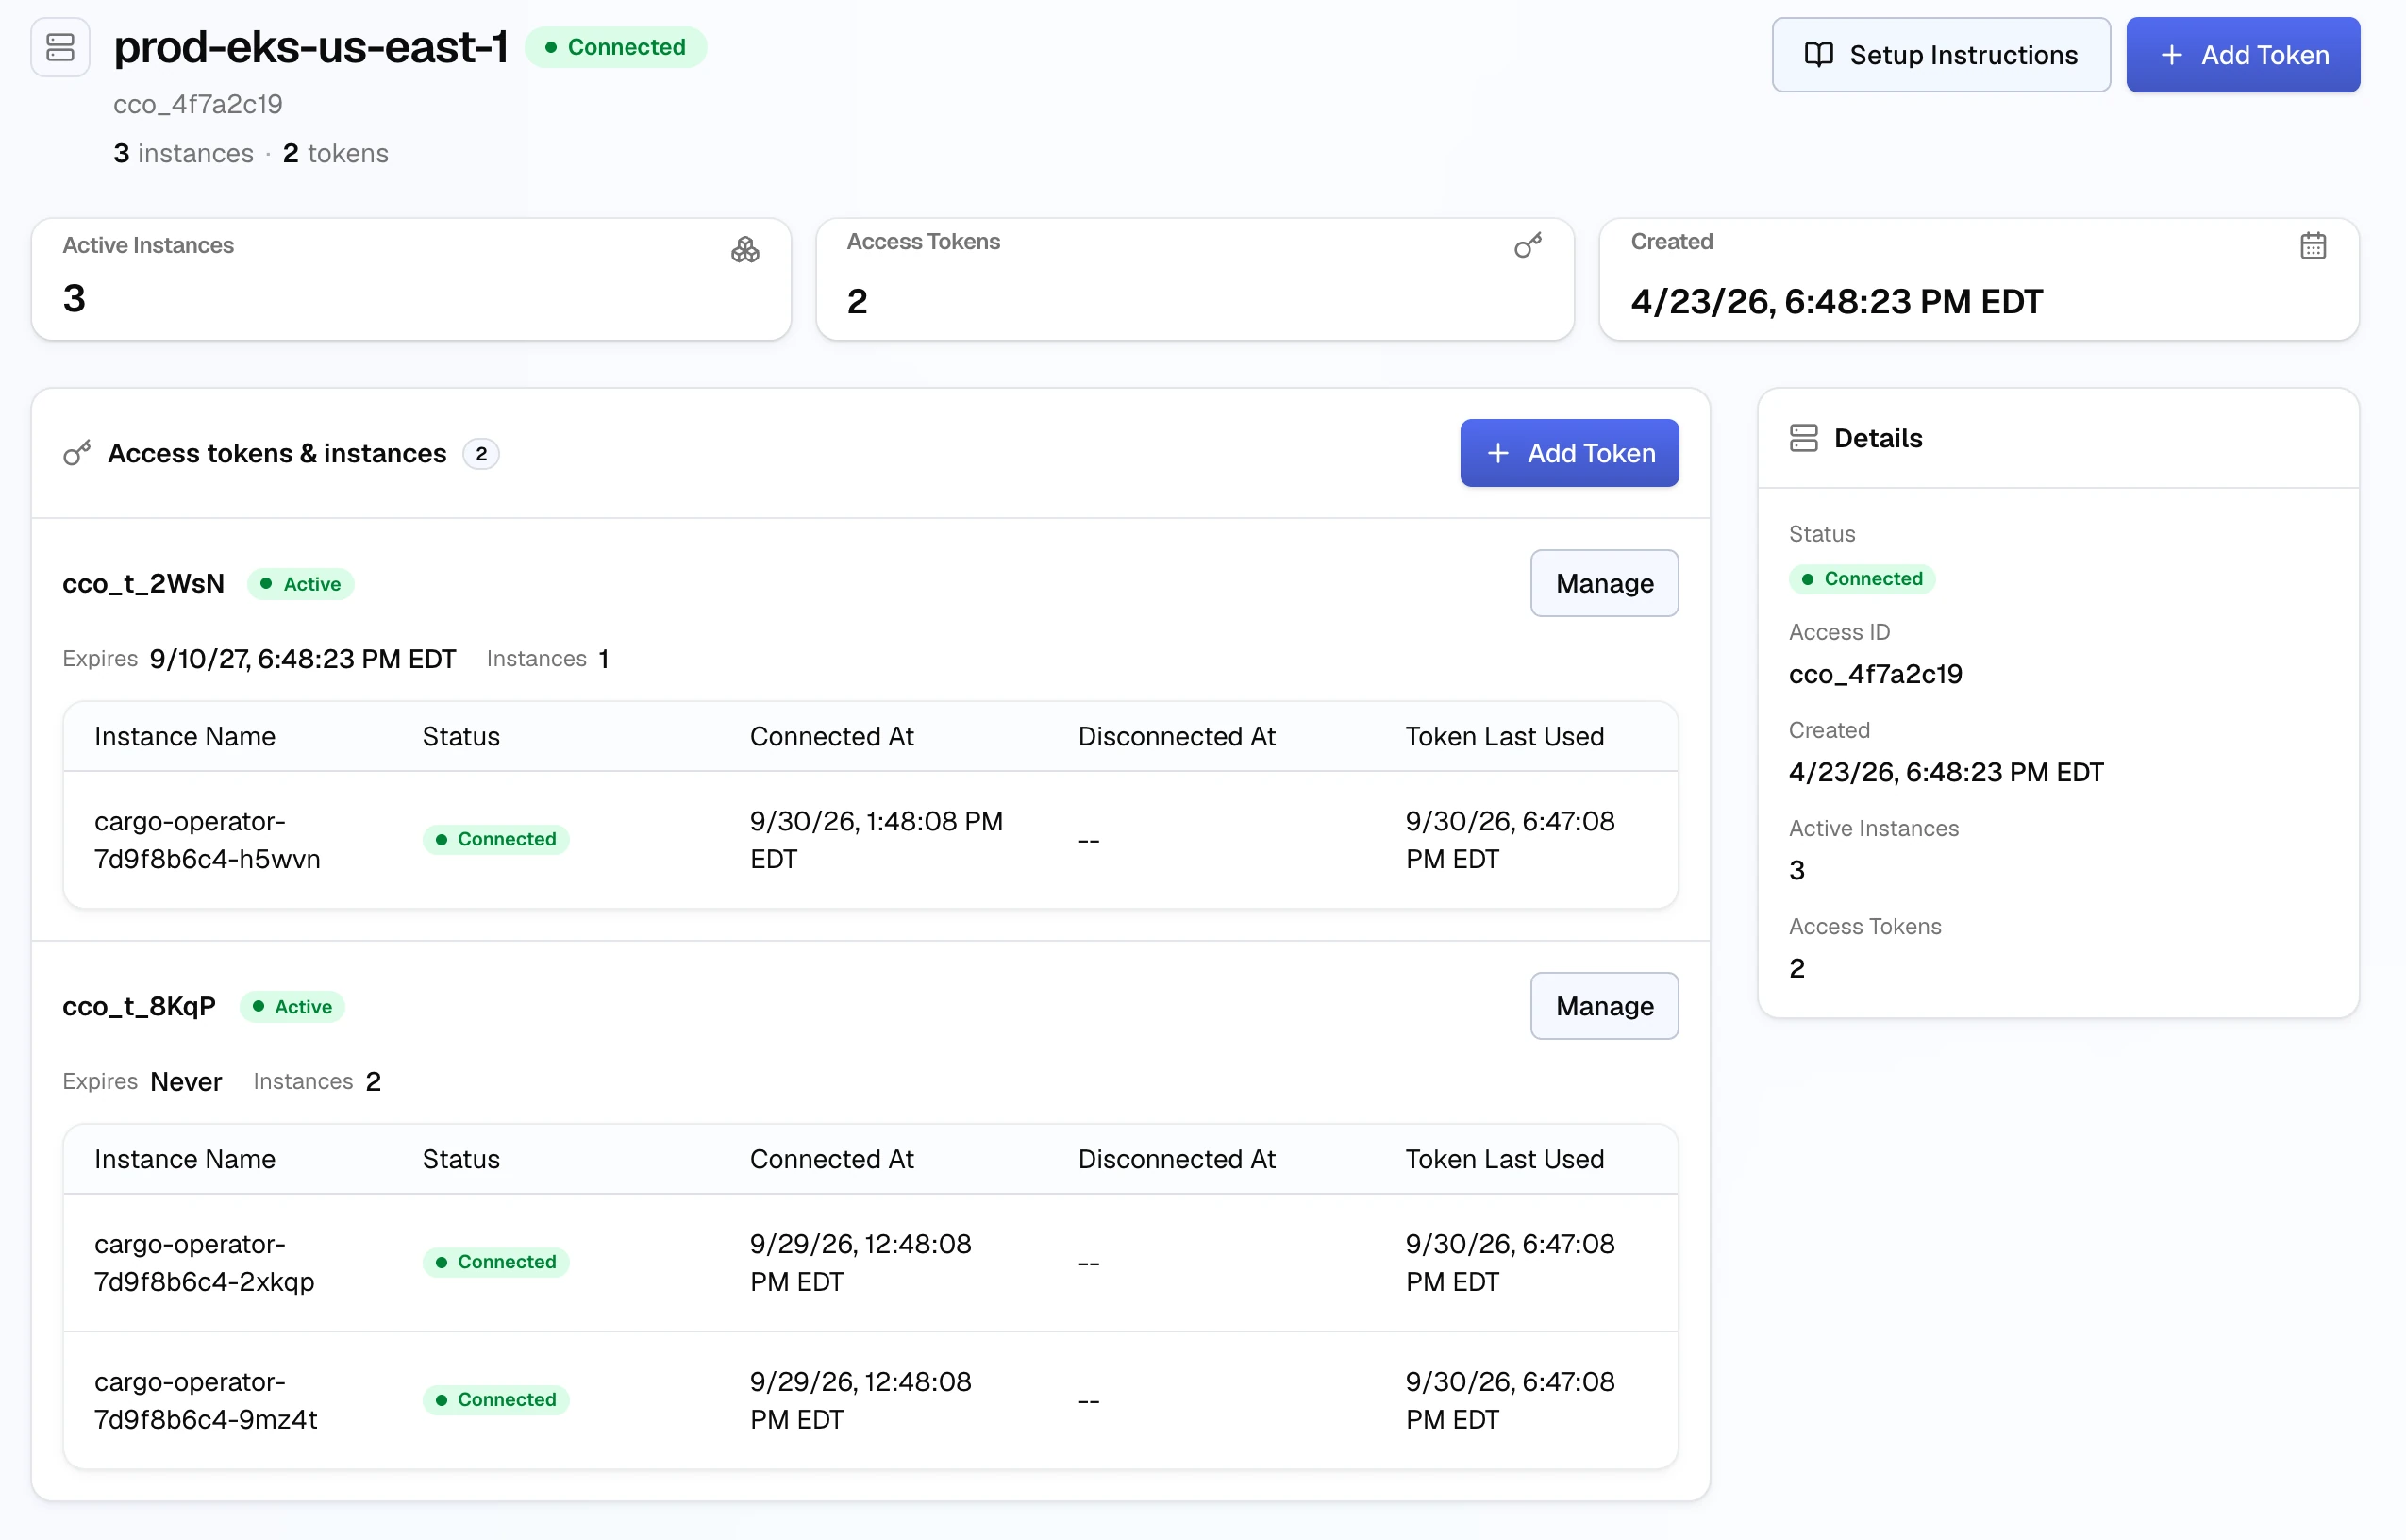Click Connected status of 2xkqp instance

pyautogui.click(x=495, y=1262)
